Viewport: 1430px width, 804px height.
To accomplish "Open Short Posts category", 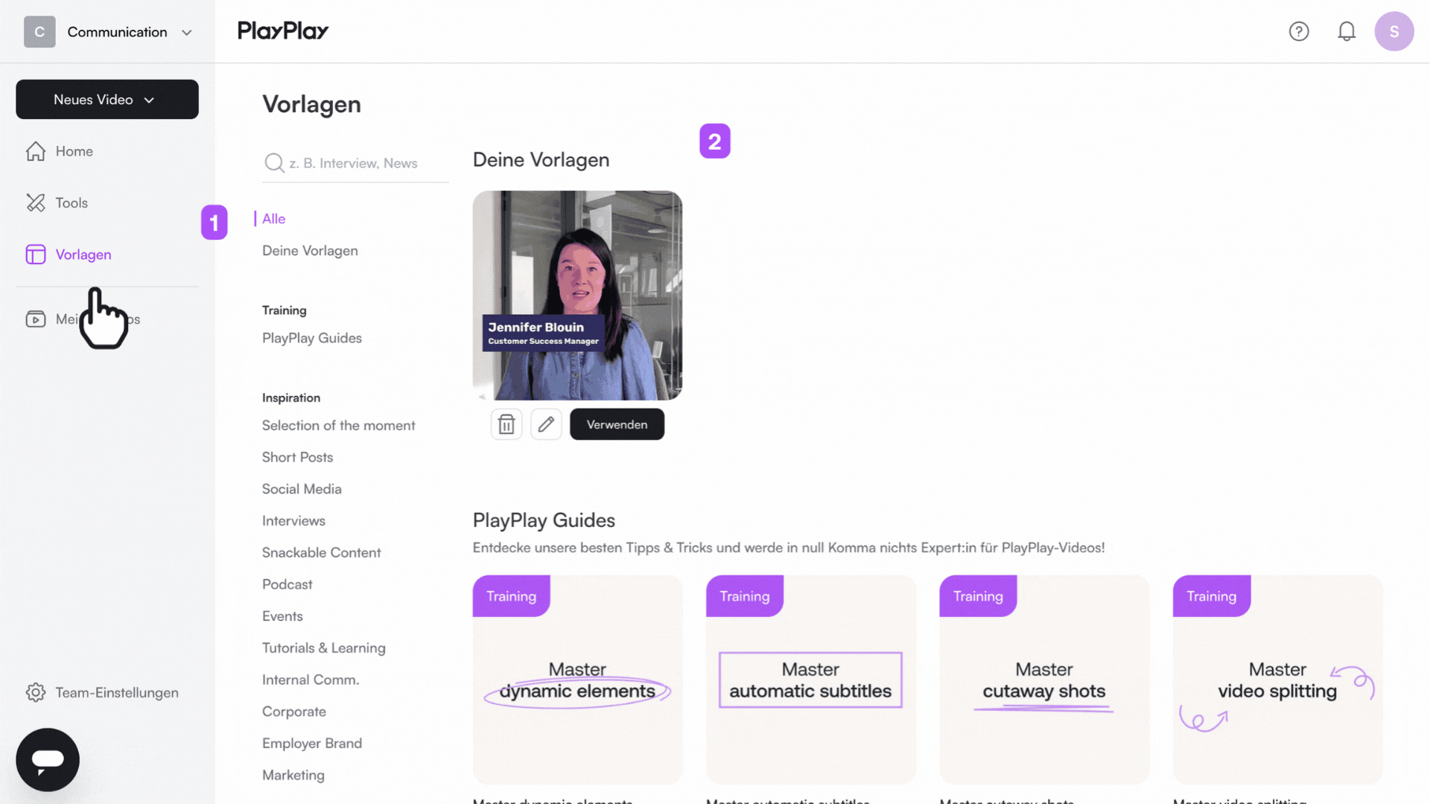I will click(x=297, y=457).
